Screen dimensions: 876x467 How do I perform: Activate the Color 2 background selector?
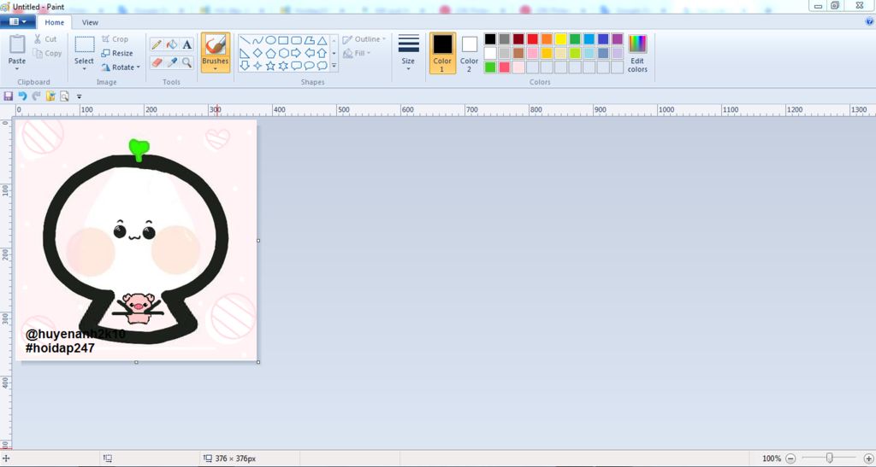(x=470, y=53)
